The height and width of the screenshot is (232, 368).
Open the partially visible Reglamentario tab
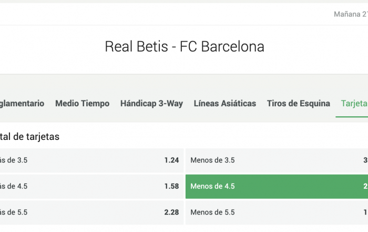click(22, 104)
